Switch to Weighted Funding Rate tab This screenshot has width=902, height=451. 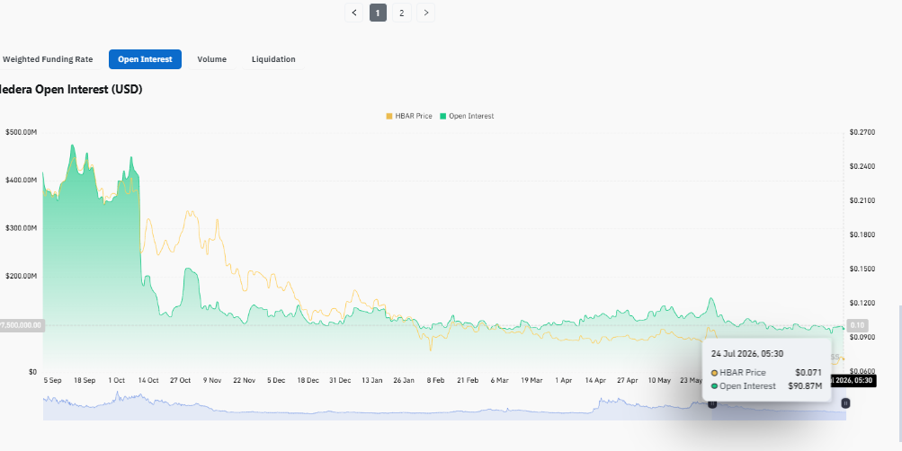click(x=48, y=59)
